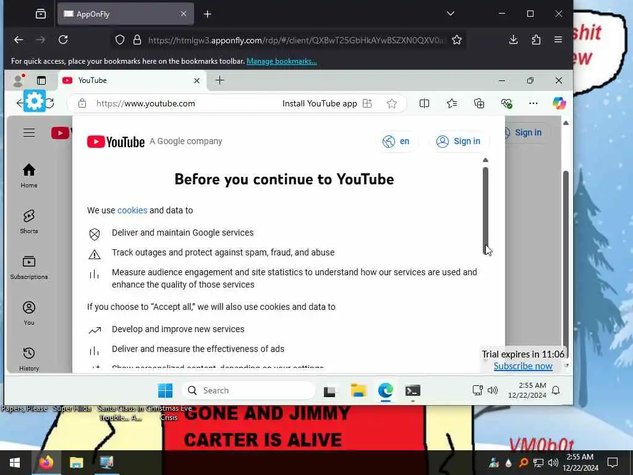Viewport: 633px width, 475px height.
Task: Open Subscriptions in YouTube sidebar
Action: click(x=29, y=267)
